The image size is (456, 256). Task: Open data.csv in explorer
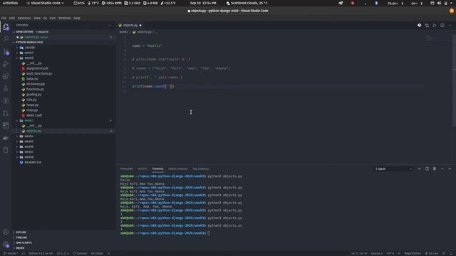[x=32, y=79]
